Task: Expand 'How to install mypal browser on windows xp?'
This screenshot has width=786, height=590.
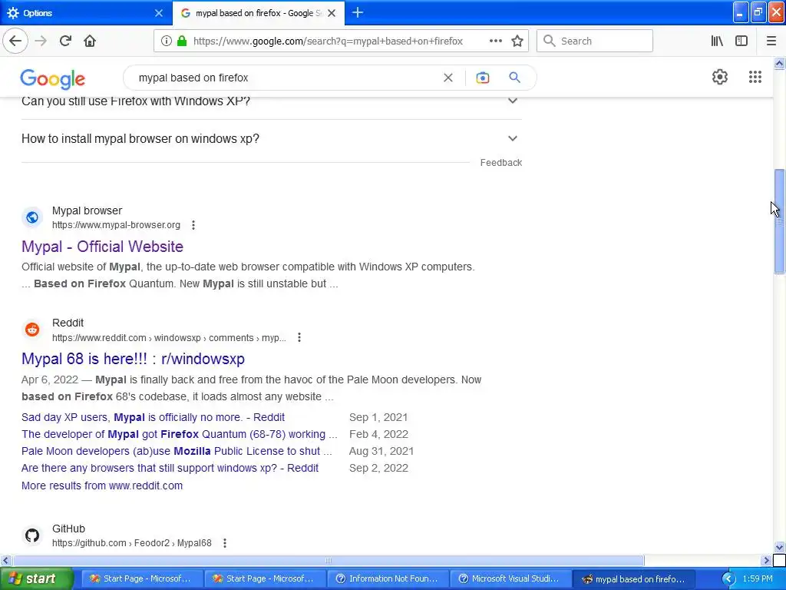Action: click(x=271, y=138)
